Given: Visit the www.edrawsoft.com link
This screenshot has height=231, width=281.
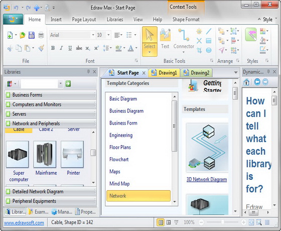Looking at the screenshot, I should pyautogui.click(x=24, y=223).
